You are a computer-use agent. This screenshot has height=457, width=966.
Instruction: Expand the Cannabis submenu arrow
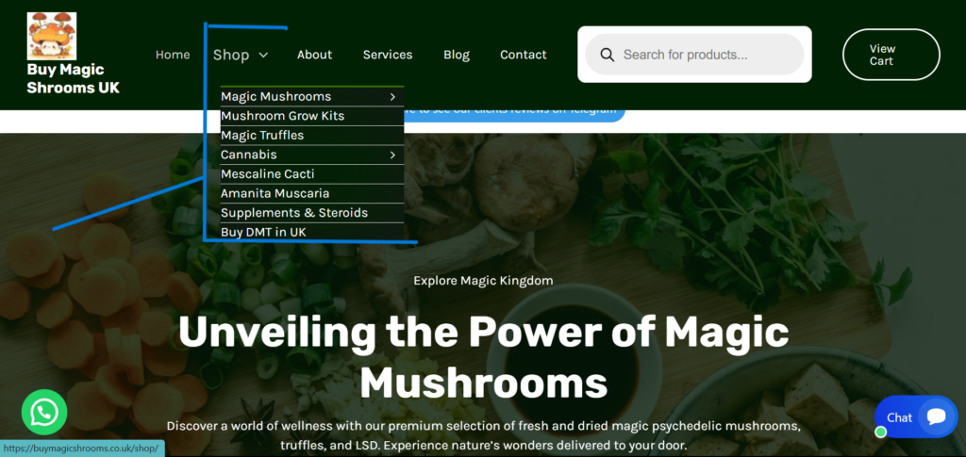tap(391, 155)
